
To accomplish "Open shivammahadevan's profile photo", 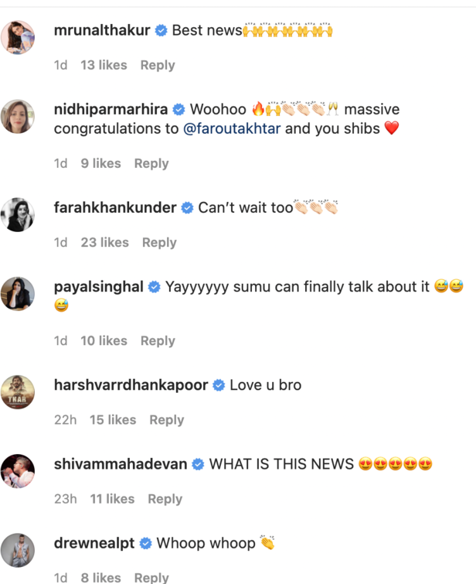I will (18, 470).
